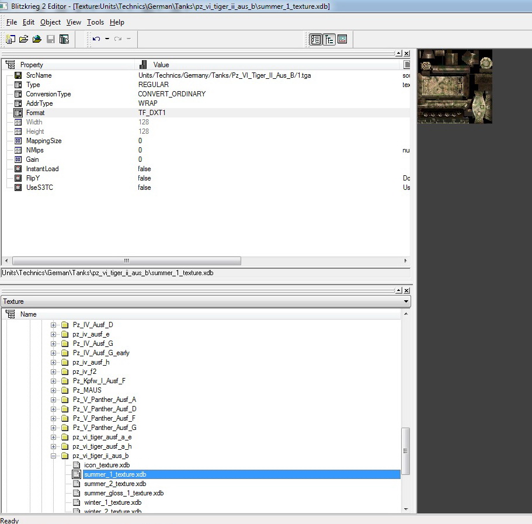The width and height of the screenshot is (532, 524).
Task: Select the Pz_Kpfw_I_Ausf_F folder
Action: point(99,381)
